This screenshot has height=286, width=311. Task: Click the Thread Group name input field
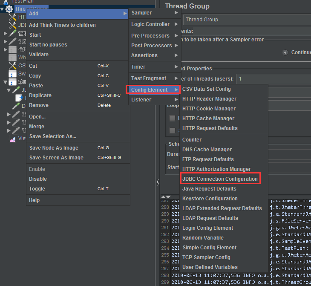click(247, 20)
